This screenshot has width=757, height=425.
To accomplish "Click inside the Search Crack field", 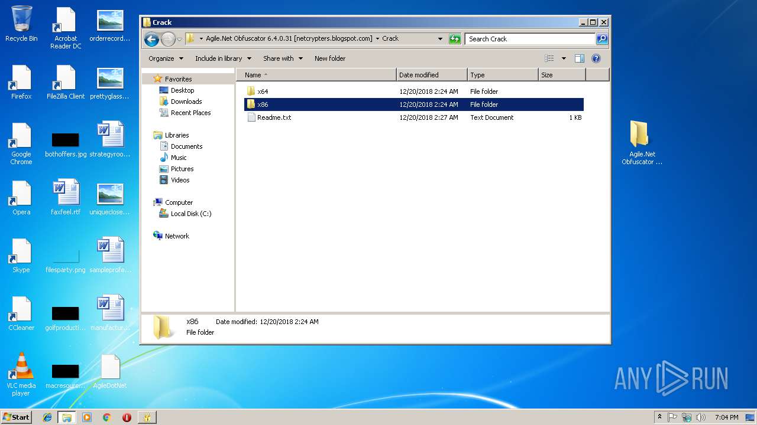I will click(x=530, y=39).
